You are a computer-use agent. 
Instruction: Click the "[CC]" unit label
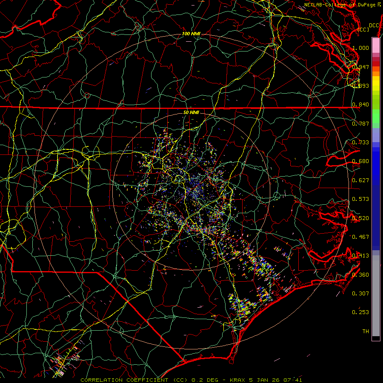click(x=363, y=29)
